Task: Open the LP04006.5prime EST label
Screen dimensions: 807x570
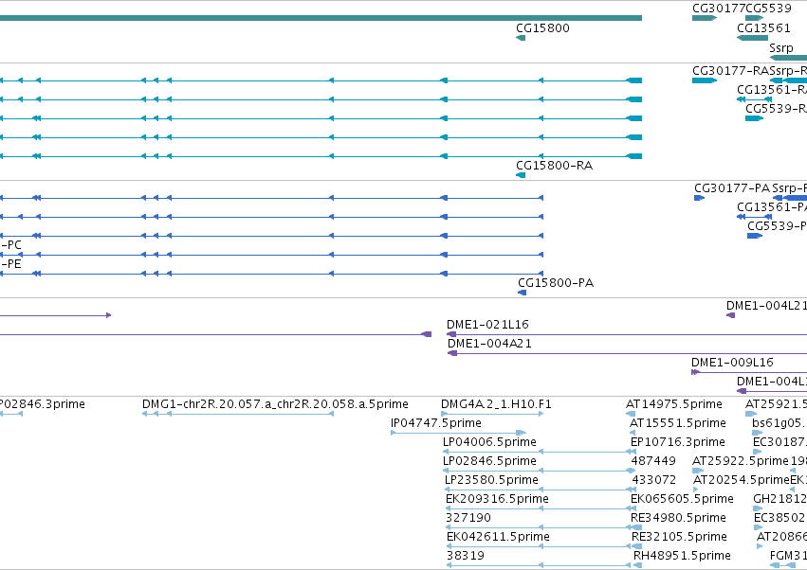Action: pyautogui.click(x=489, y=442)
